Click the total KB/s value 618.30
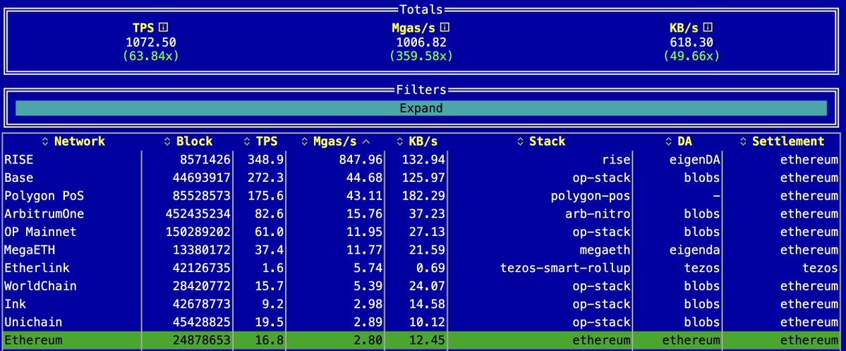This screenshot has height=351, width=846. [691, 42]
